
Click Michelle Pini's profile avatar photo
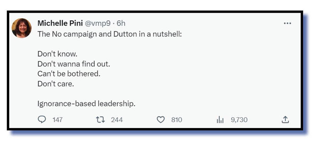[x=21, y=28]
